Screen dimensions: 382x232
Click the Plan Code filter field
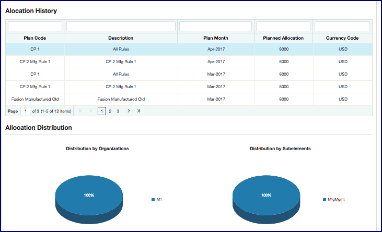(x=35, y=26)
